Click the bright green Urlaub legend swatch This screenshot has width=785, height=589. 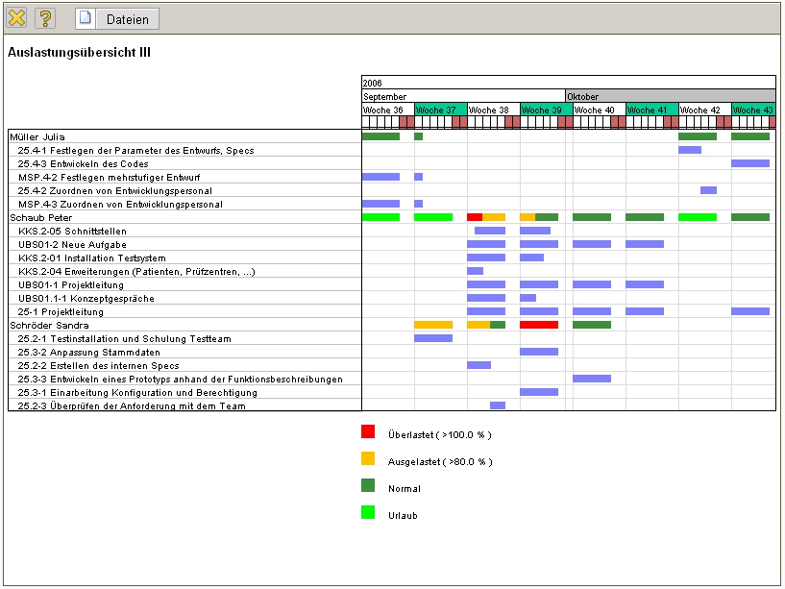pyautogui.click(x=368, y=514)
